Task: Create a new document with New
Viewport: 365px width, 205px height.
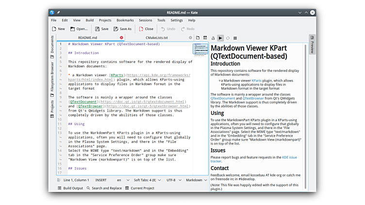Action: 58,29
